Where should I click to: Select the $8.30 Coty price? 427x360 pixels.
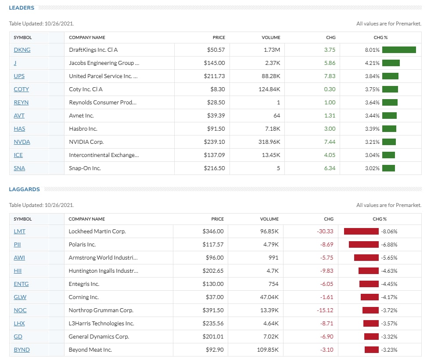[x=218, y=89]
